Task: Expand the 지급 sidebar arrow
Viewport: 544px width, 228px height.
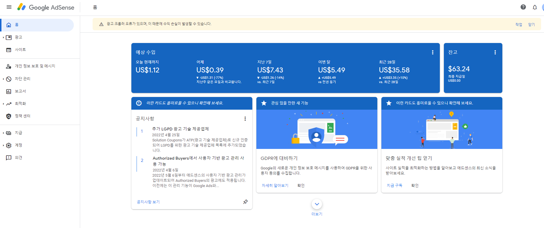Action: 3,133
